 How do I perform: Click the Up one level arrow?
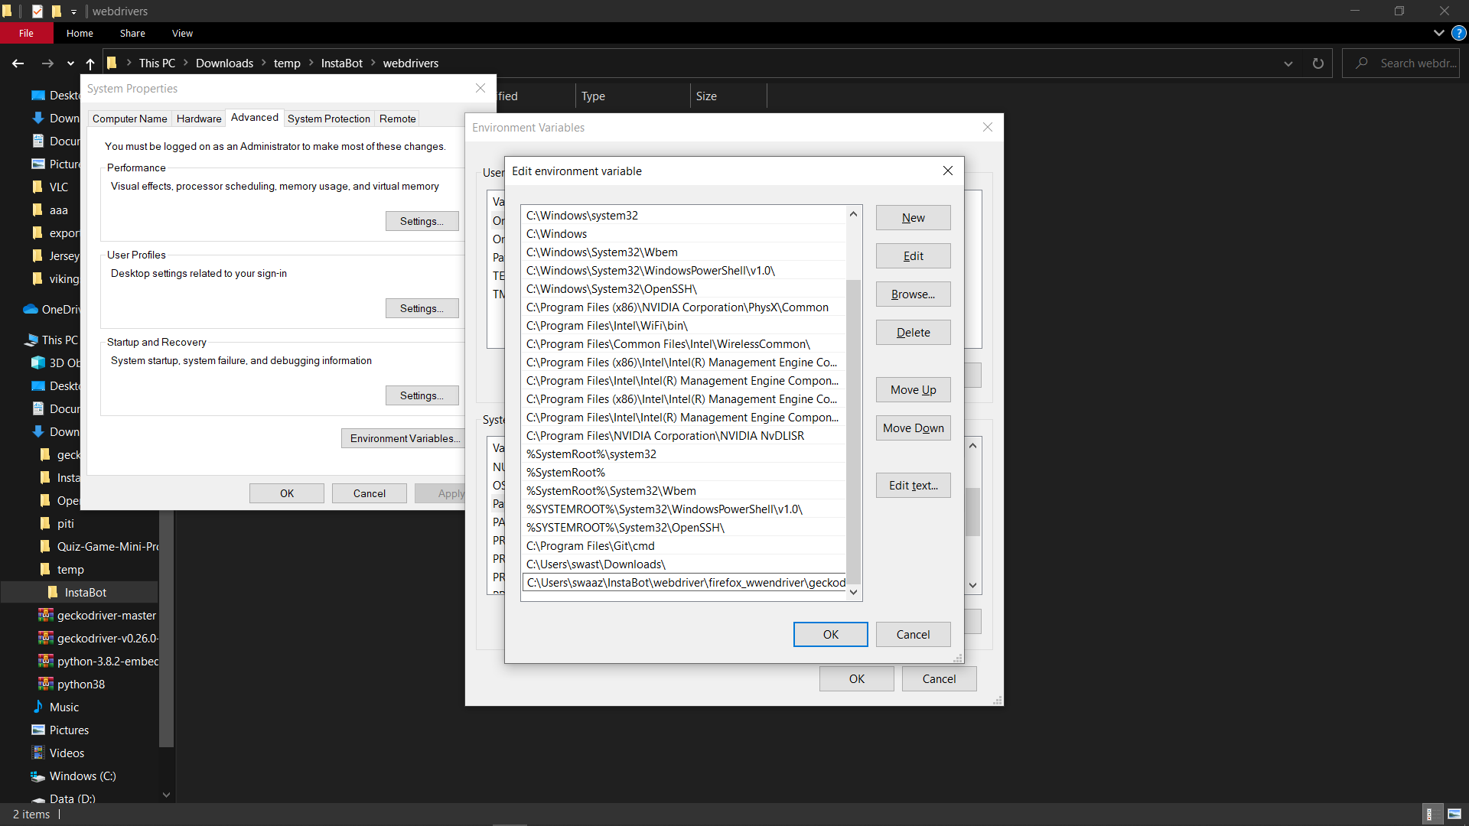(x=90, y=63)
